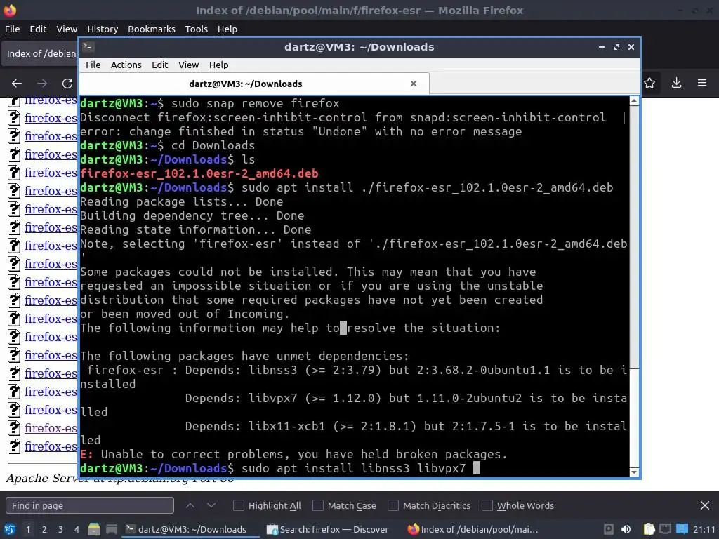Activate Firefox 'Index of /debian/pool' taskbar entry
This screenshot has width=719, height=539.
(x=473, y=529)
